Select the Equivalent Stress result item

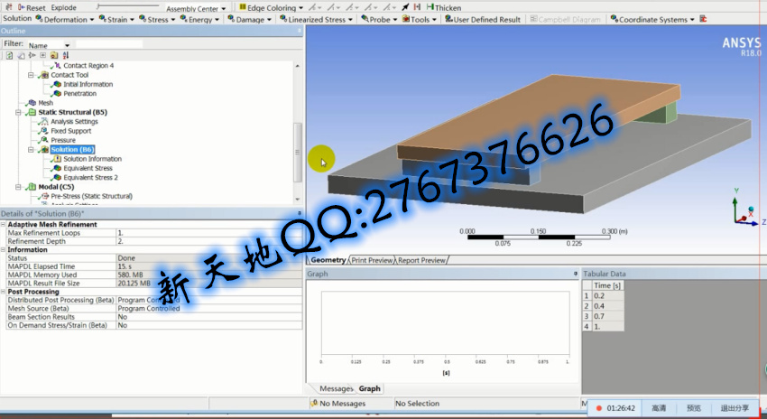pos(88,168)
